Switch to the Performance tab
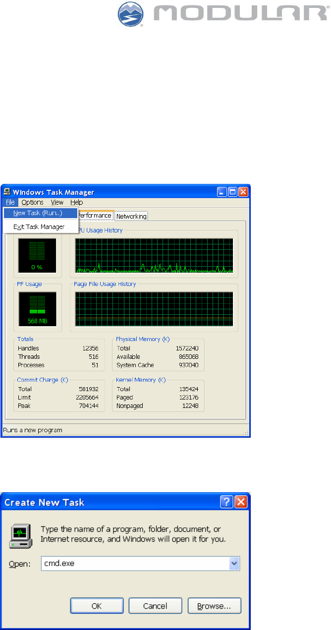The image size is (331, 630). pos(95,216)
